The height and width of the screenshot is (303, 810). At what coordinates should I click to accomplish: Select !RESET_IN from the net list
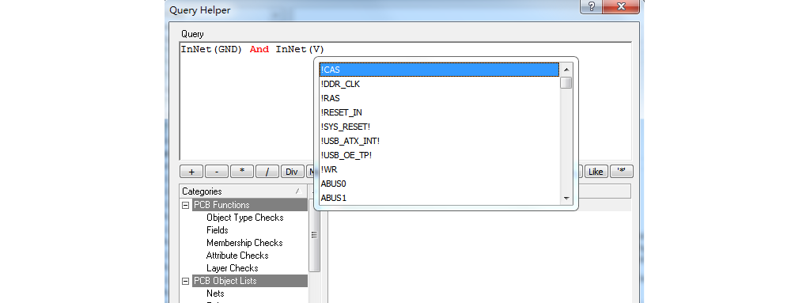(439, 112)
